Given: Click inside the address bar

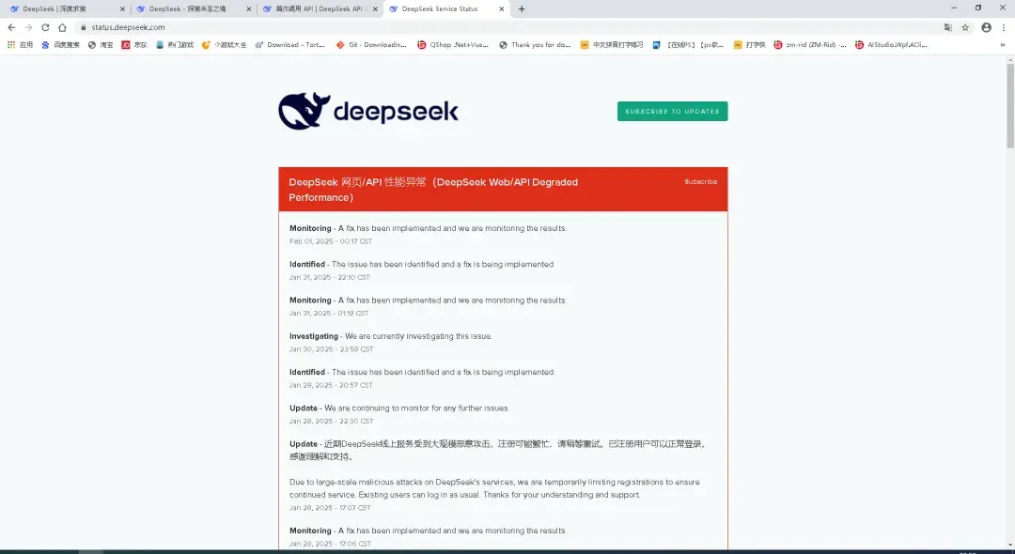Looking at the screenshot, I should point(188,27).
